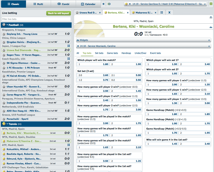Click football icon beside Independiente Fbc
214x172 pixels.
click(4, 103)
